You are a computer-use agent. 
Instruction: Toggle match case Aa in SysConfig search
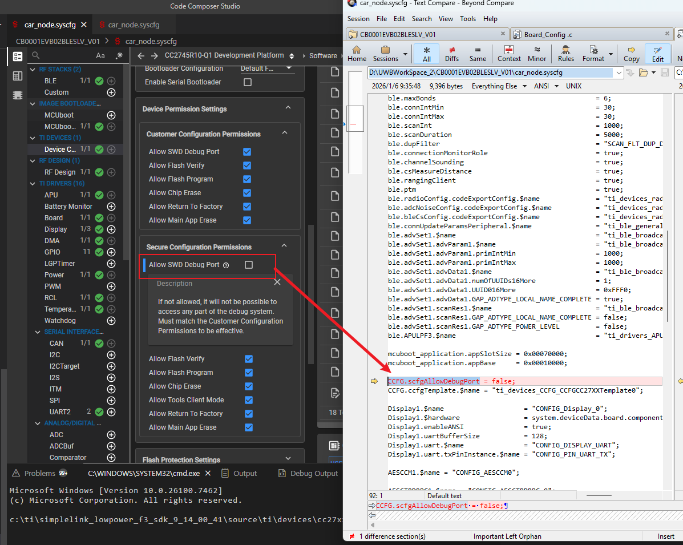100,55
